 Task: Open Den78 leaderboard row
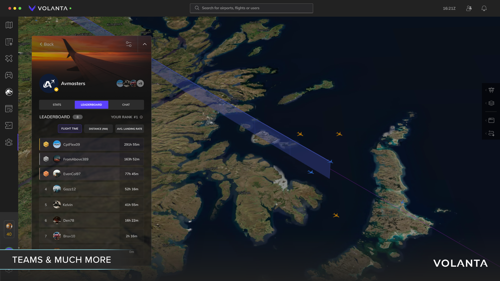click(91, 220)
